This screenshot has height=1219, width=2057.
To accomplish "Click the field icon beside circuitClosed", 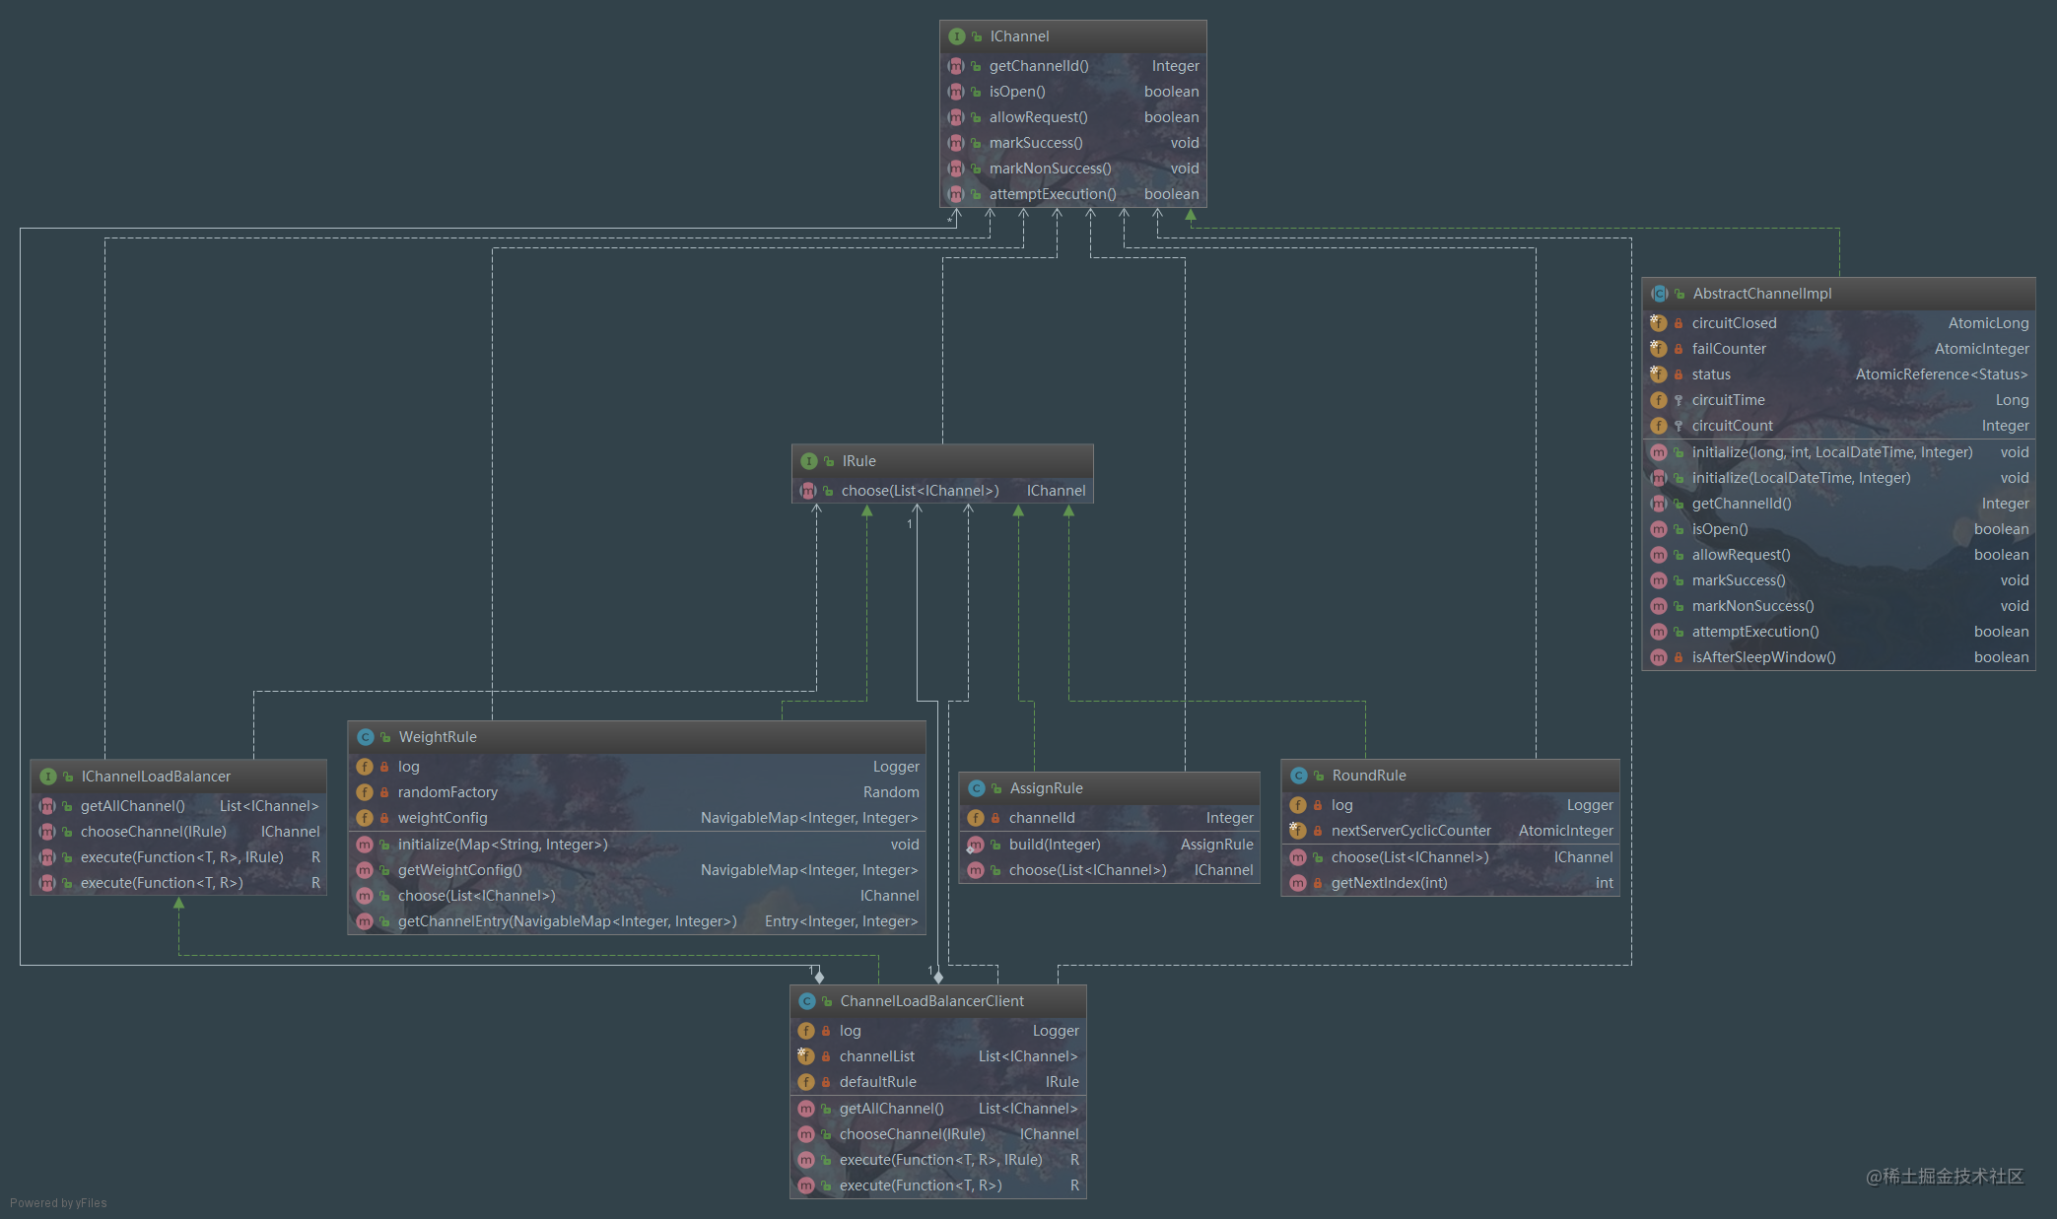I will tap(1659, 323).
